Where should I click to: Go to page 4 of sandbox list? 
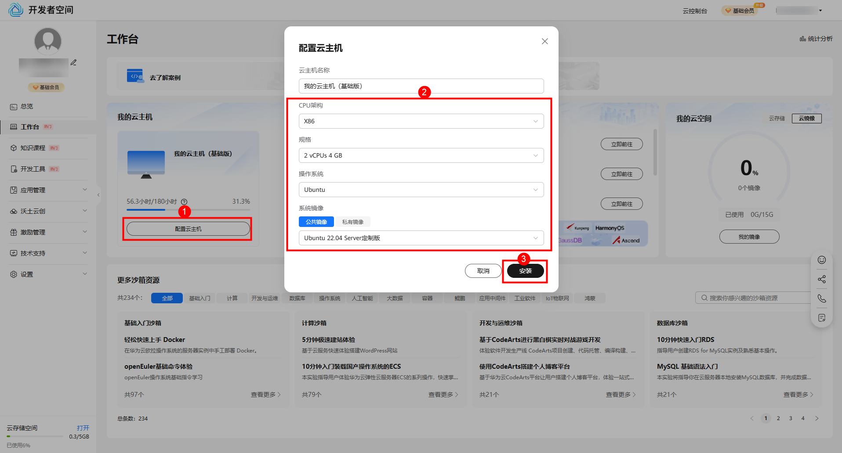(x=803, y=418)
